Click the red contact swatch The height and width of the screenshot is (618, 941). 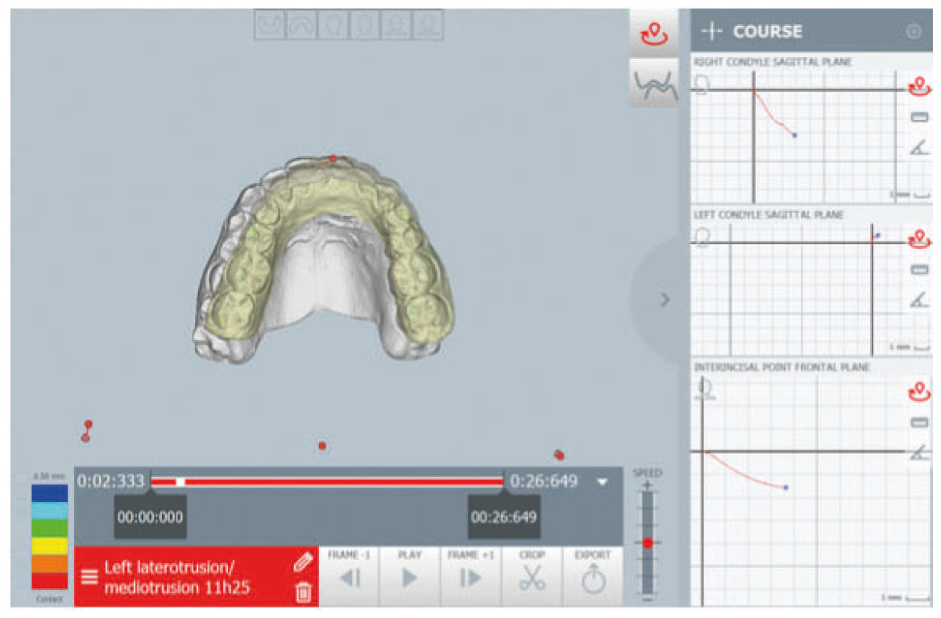click(49, 581)
